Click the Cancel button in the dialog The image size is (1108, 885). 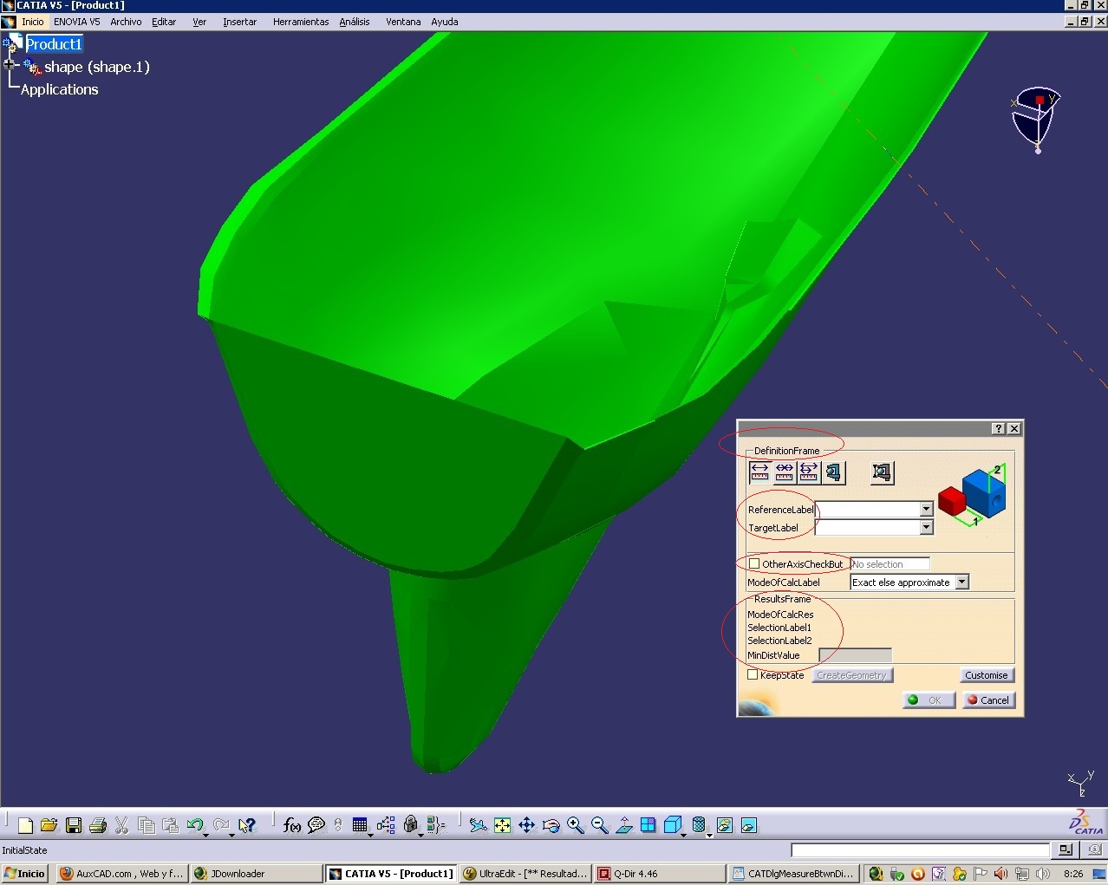click(987, 700)
